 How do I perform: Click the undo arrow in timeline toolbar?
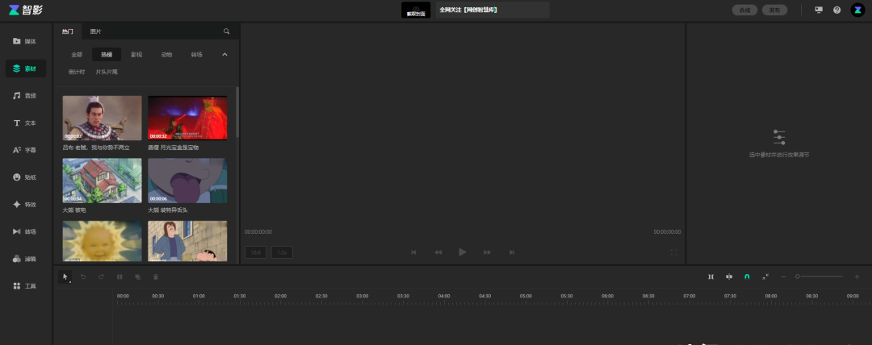(83, 276)
